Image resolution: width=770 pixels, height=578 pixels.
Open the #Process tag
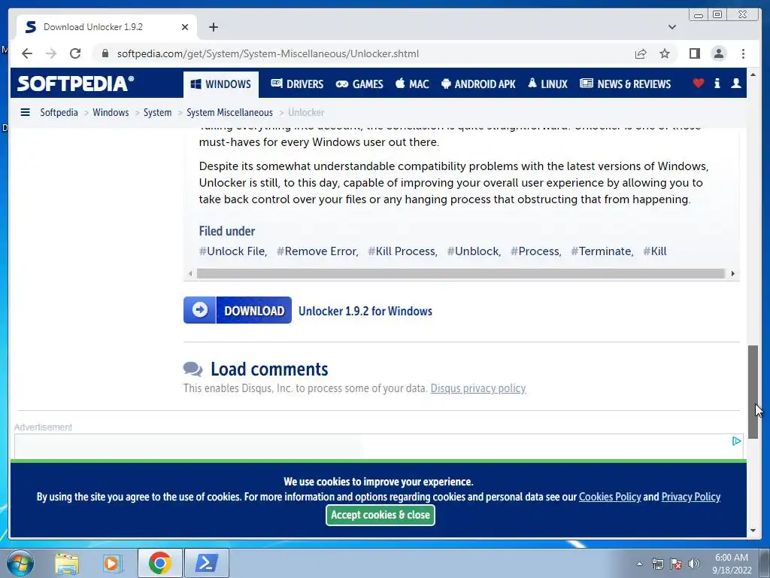click(535, 251)
